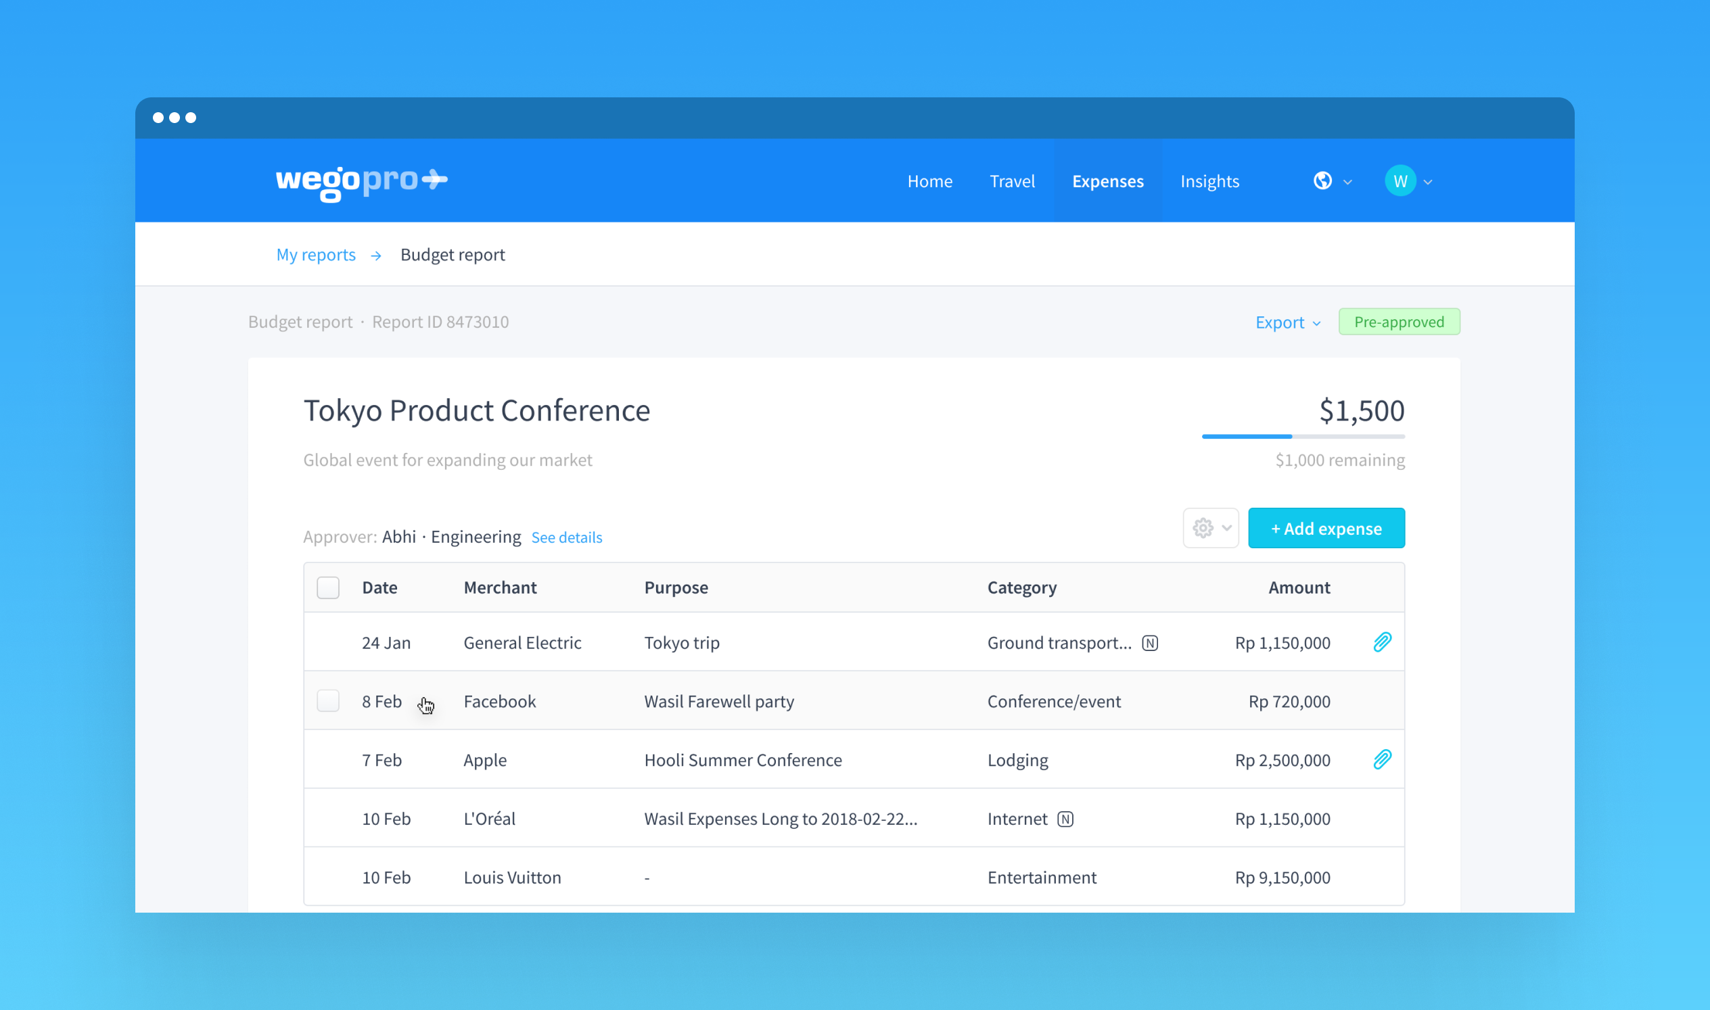Click the W user avatar

tap(1400, 181)
